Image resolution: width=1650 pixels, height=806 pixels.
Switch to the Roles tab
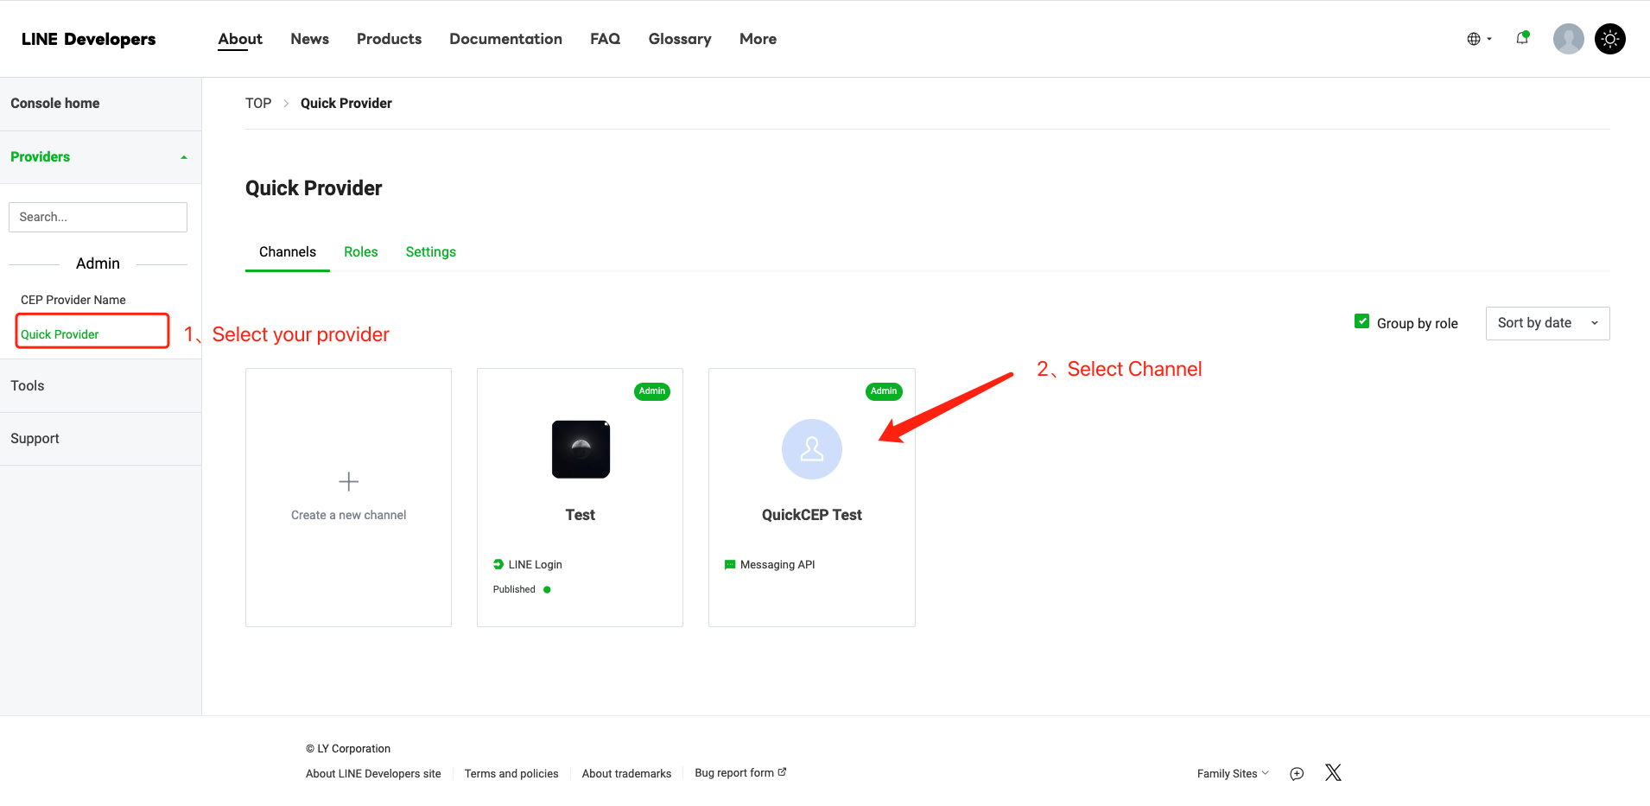point(361,252)
